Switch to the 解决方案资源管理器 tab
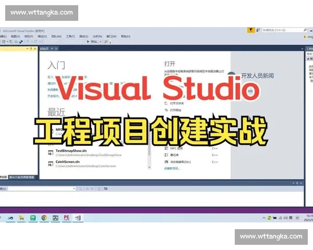The width and height of the screenshot is (313, 250). click(21, 177)
